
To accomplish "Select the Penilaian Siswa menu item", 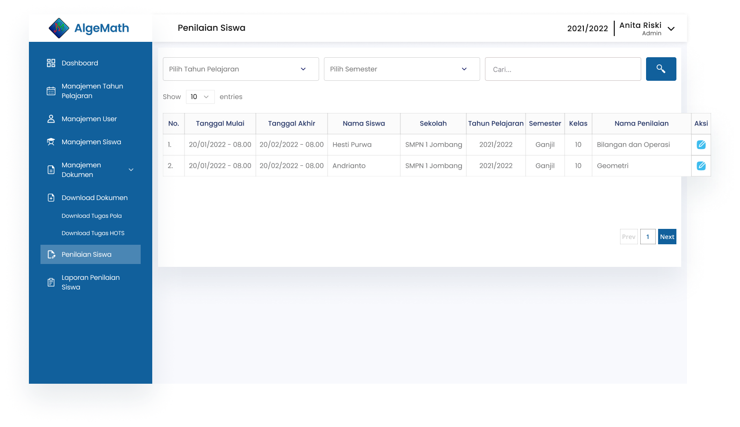I will (91, 254).
